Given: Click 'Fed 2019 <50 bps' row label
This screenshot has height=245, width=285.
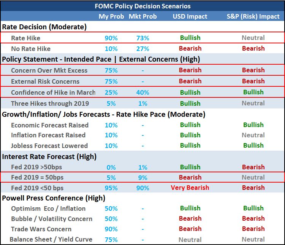Looking at the screenshot, I should 37,188.
